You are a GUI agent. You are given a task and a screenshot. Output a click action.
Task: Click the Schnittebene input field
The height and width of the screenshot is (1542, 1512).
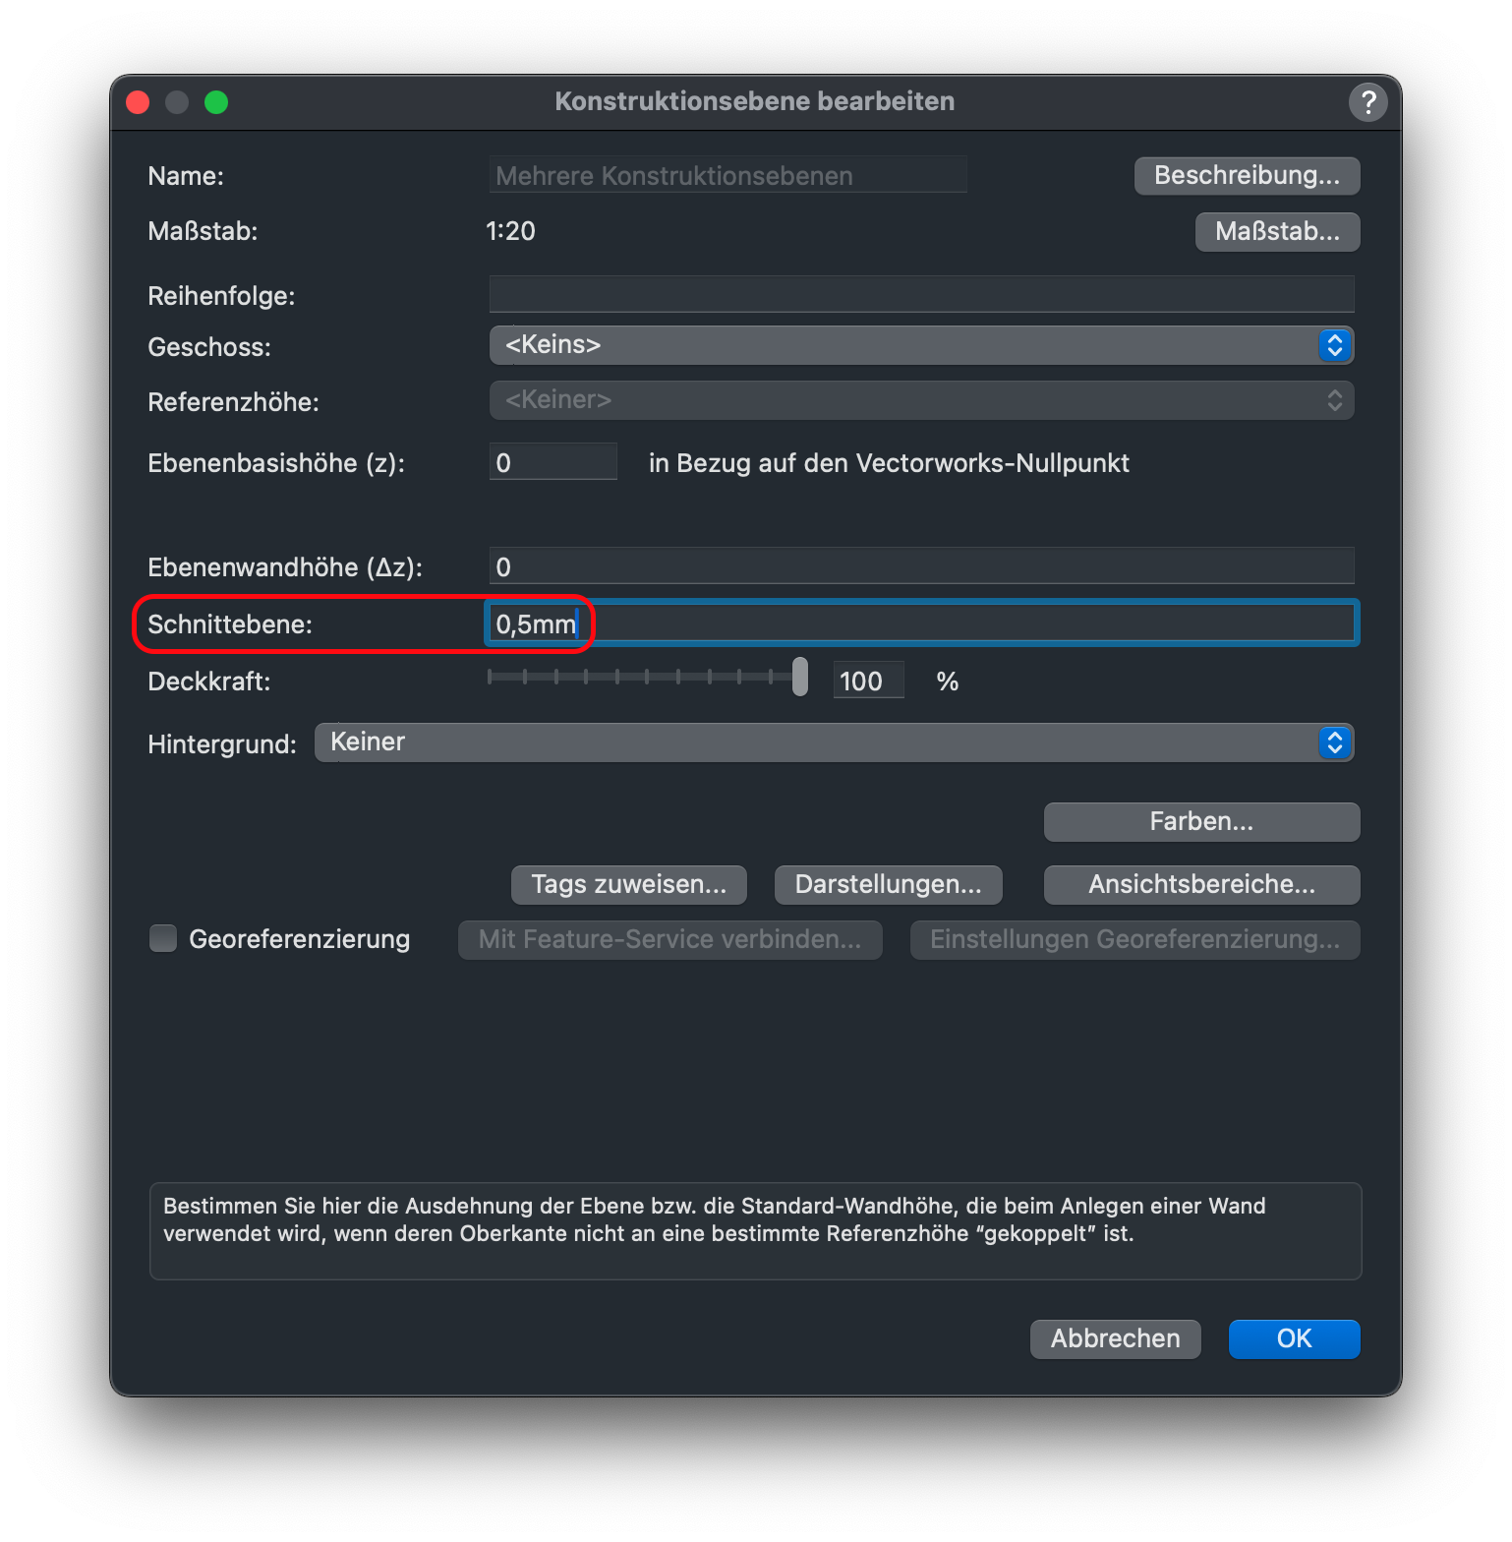click(920, 623)
